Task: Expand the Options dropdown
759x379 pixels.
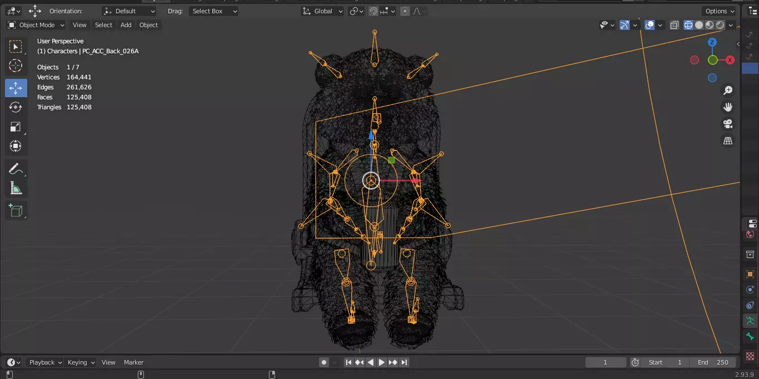Action: point(720,11)
